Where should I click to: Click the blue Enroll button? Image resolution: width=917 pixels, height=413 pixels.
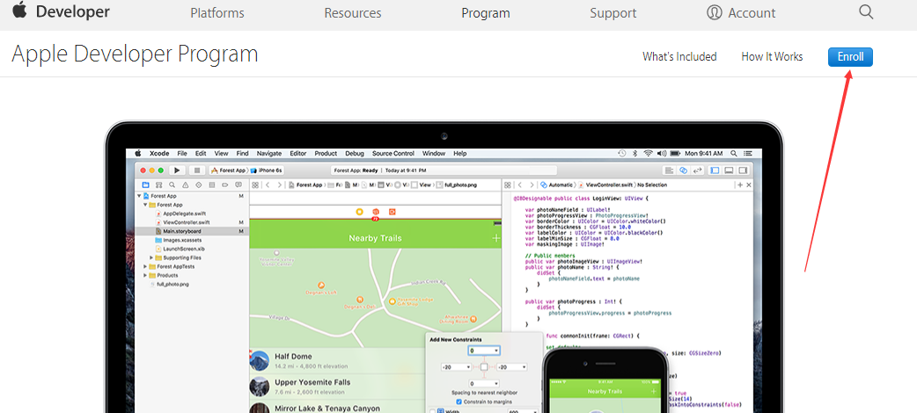850,56
